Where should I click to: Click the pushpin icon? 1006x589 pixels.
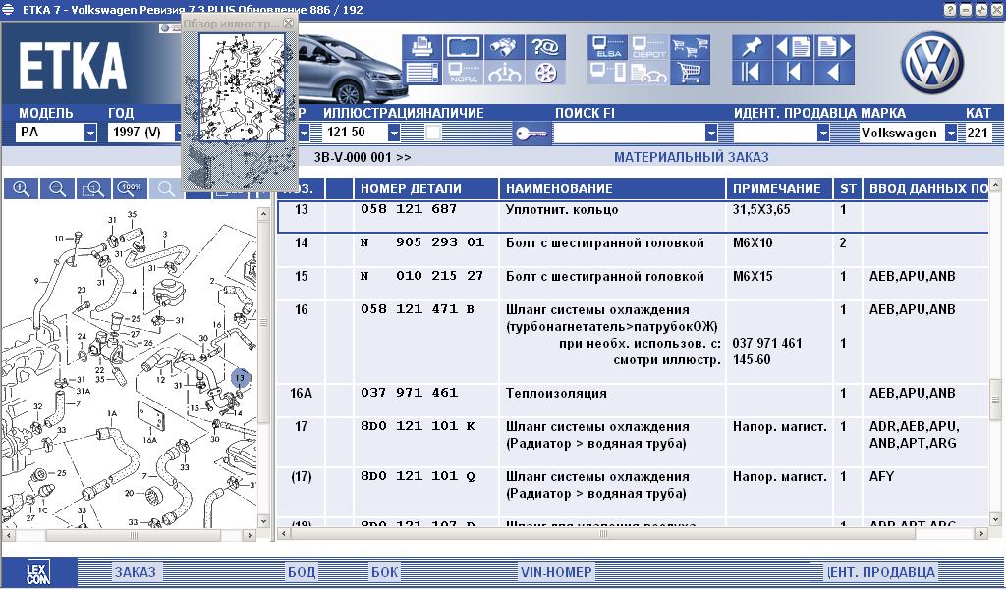(752, 47)
